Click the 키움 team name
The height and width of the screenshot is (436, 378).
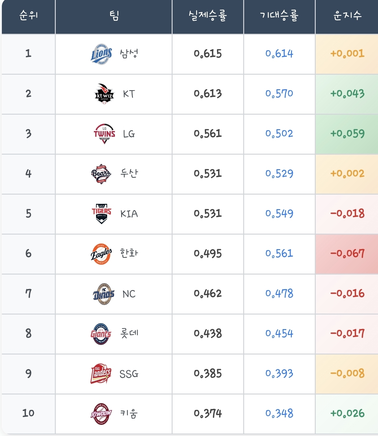point(129,414)
